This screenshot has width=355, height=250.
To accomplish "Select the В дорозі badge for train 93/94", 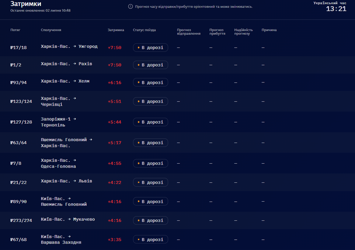I will [150, 82].
